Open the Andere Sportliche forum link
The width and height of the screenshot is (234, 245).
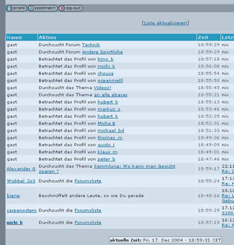coord(102,52)
